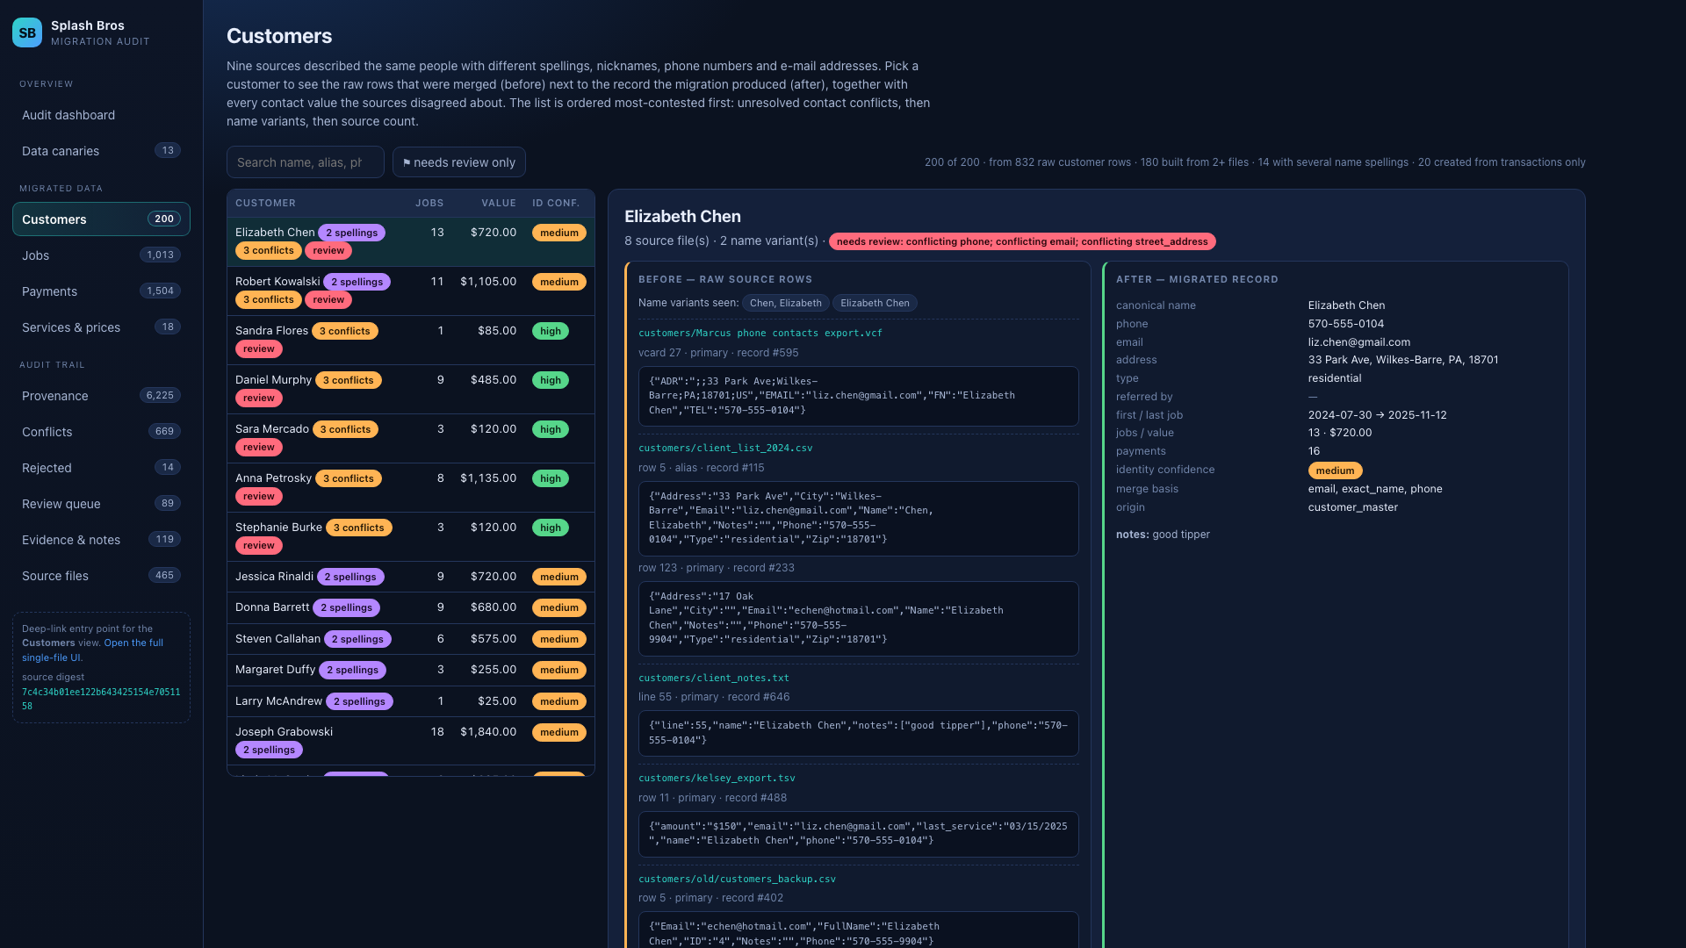This screenshot has height=948, width=1686.
Task: Click the vcard 27 record #595 raw row
Action: pyautogui.click(x=858, y=396)
